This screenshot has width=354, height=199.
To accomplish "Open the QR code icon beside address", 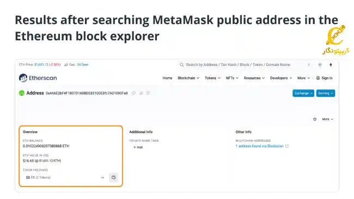I will point(141,93).
